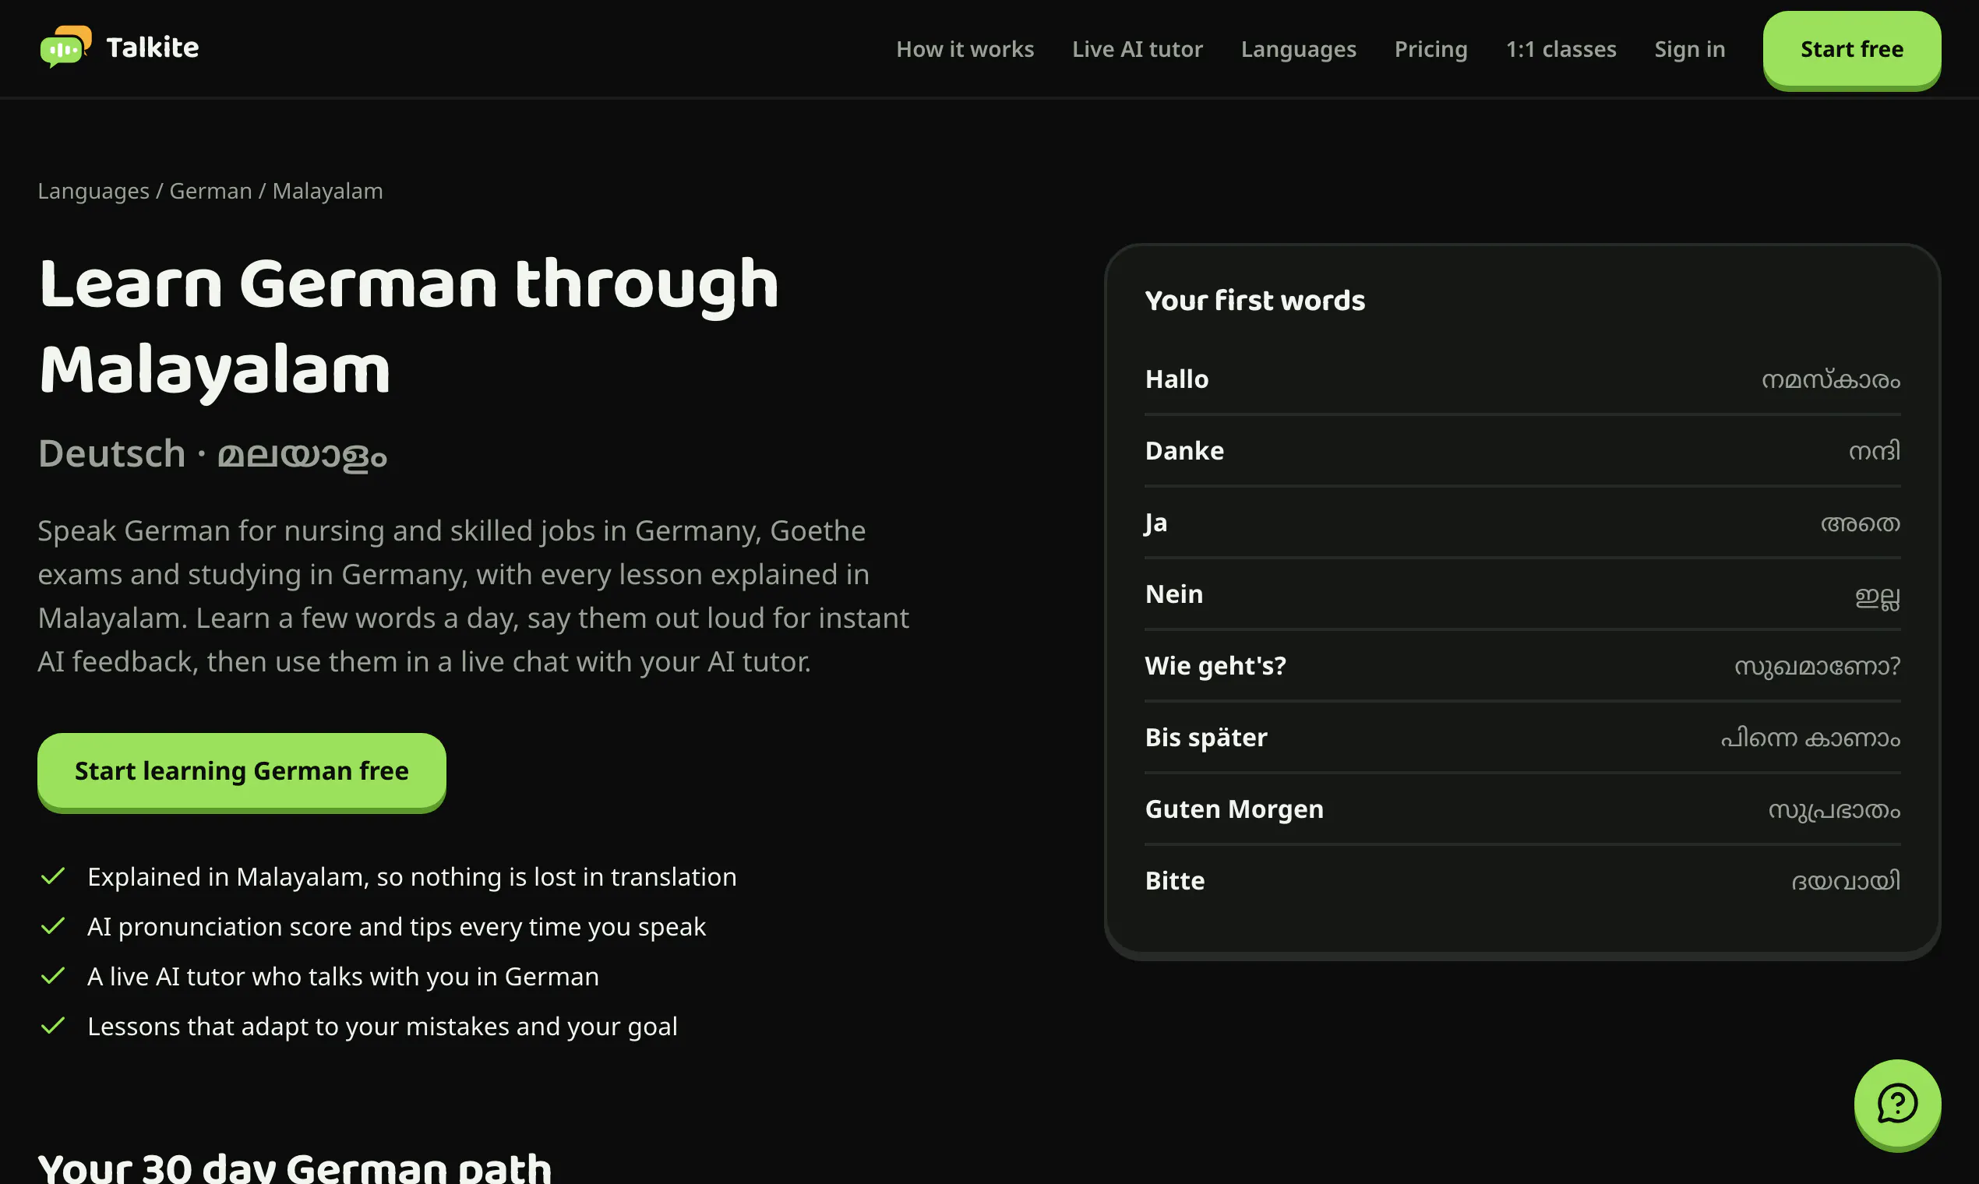
Task: Click the നമസ്കാരം translation
Action: click(x=1831, y=380)
